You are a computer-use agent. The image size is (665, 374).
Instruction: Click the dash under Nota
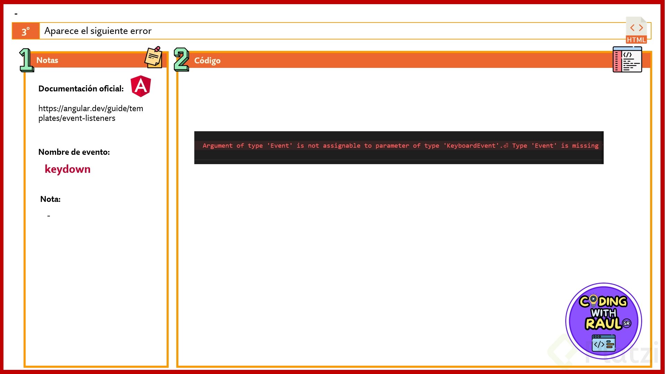pos(48,216)
